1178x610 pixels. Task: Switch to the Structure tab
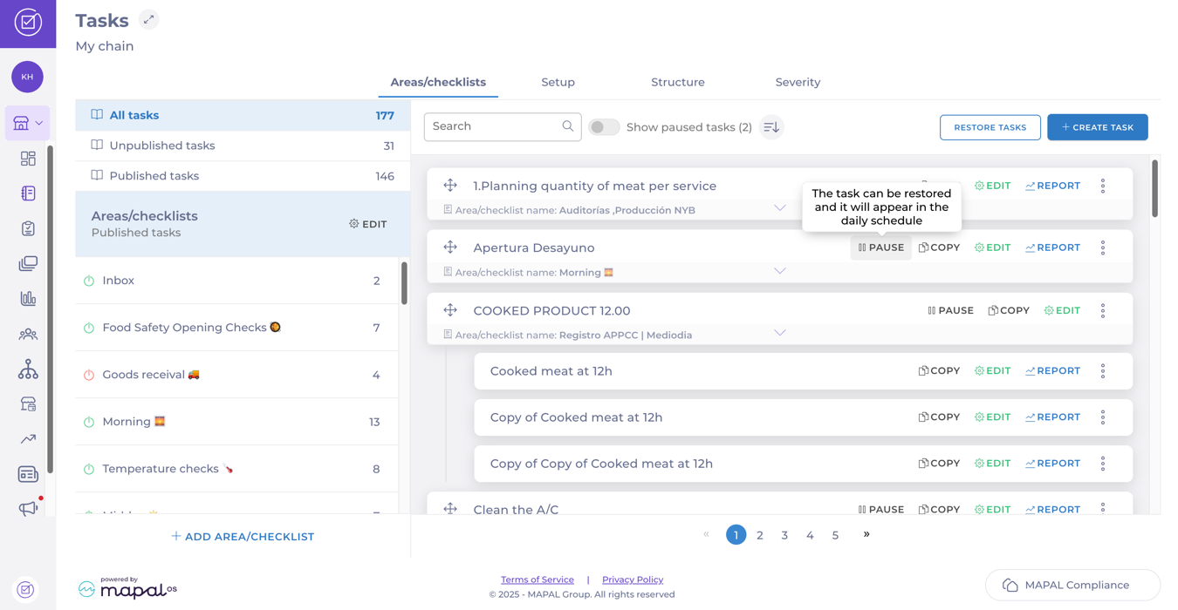point(678,83)
